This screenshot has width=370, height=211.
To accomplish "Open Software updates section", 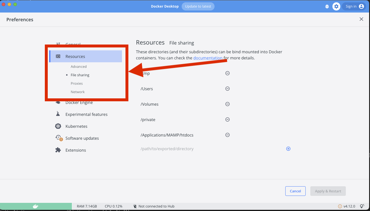I will pyautogui.click(x=82, y=138).
